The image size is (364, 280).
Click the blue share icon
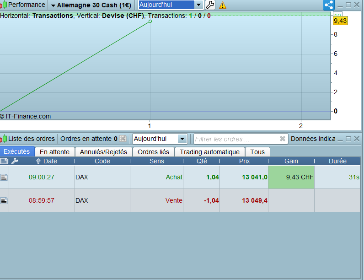click(x=329, y=5)
